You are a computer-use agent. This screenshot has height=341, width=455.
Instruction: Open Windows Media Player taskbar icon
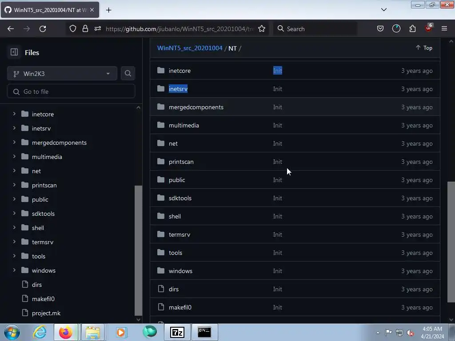[121, 332]
